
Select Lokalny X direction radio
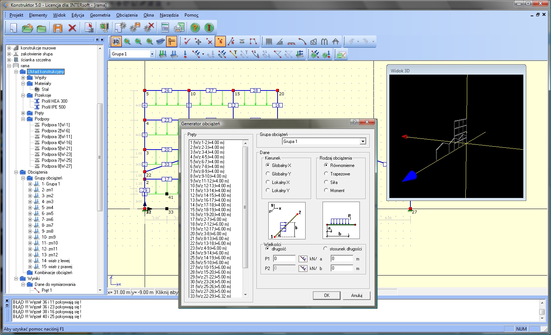pos(268,182)
